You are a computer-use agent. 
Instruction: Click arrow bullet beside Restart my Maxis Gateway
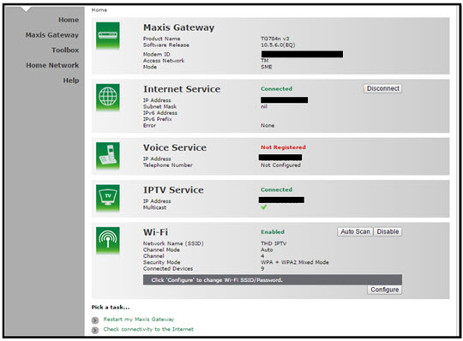click(95, 320)
